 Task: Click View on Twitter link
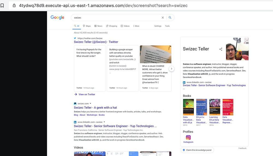point(87,94)
